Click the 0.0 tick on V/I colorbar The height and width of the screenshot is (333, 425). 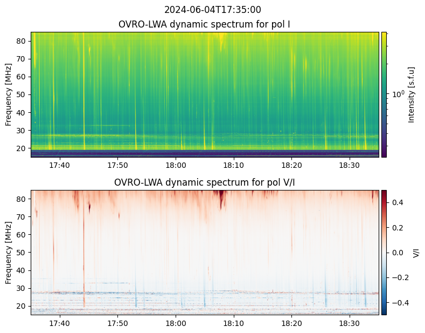click(x=396, y=252)
